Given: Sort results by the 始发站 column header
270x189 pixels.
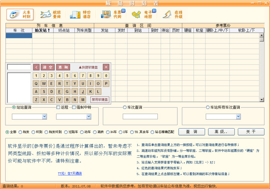Looking at the screenshot, I should tap(43, 30).
